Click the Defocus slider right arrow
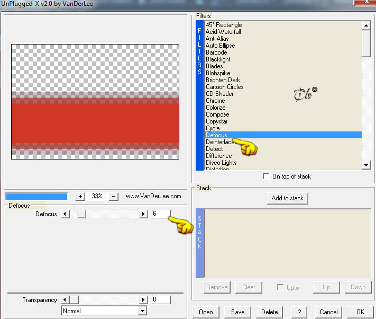Viewport: 376px width, 319px height. point(143,214)
